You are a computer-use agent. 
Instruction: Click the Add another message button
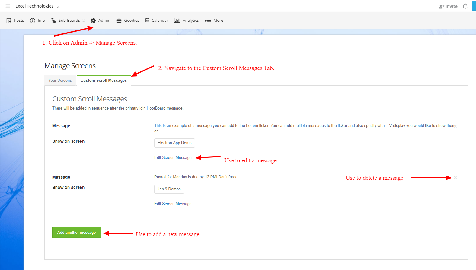pos(76,233)
